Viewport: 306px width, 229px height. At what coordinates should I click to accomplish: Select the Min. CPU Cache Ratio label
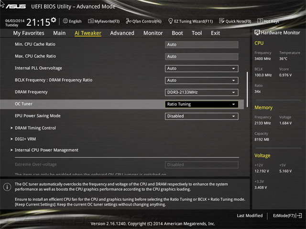[35, 44]
